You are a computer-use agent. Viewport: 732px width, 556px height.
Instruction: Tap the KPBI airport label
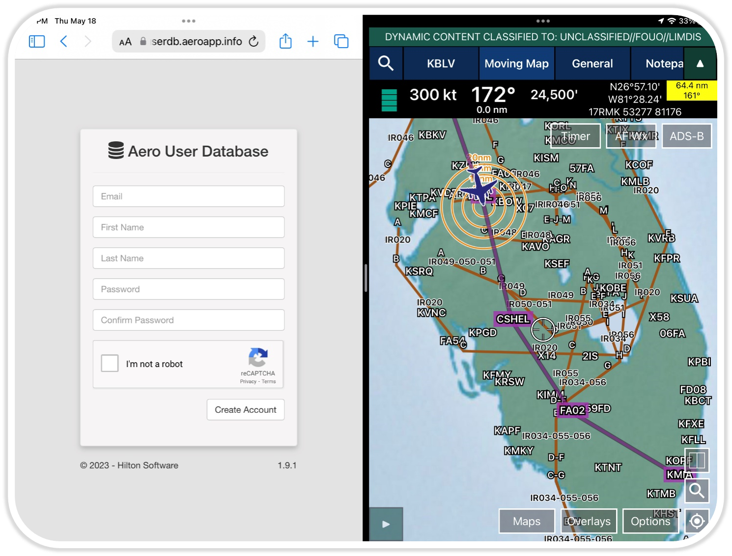click(x=699, y=362)
